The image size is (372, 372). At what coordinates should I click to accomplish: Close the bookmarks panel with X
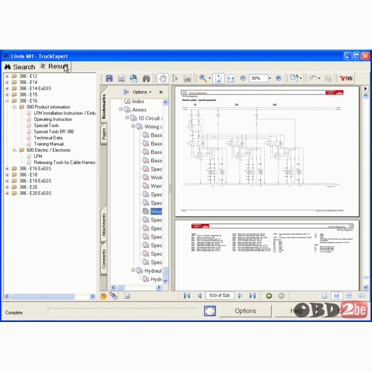161,92
